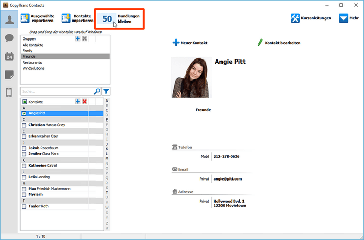Screen dimensions: 364x240
Task: Check the Myriam checkbox
Action: [x=24, y=195]
